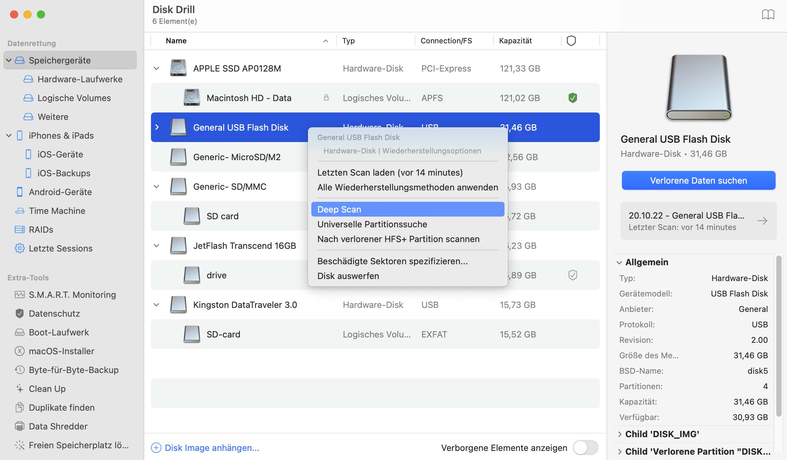Expand the General USB Flash Disk row
This screenshot has width=787, height=460.
[157, 127]
